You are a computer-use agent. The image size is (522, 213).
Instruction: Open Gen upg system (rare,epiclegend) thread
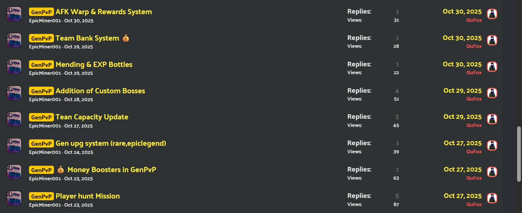point(111,143)
